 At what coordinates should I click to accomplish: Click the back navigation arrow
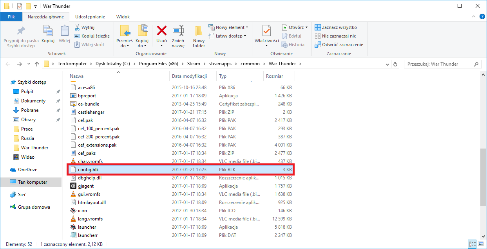[x=8, y=64]
